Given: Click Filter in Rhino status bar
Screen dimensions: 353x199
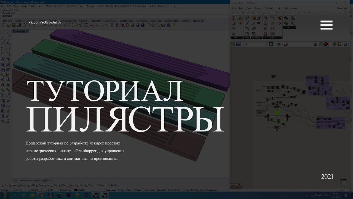Looking at the screenshot, I should coord(187,190).
